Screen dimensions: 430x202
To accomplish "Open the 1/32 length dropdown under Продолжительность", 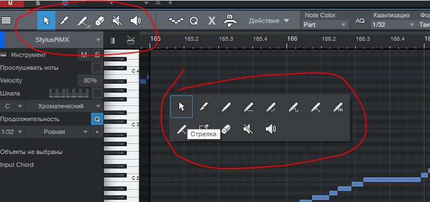I will tap(12, 132).
